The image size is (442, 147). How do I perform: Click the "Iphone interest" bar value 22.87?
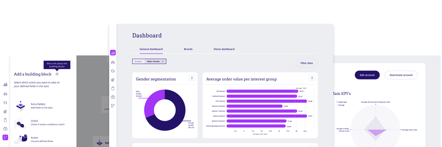310,116
